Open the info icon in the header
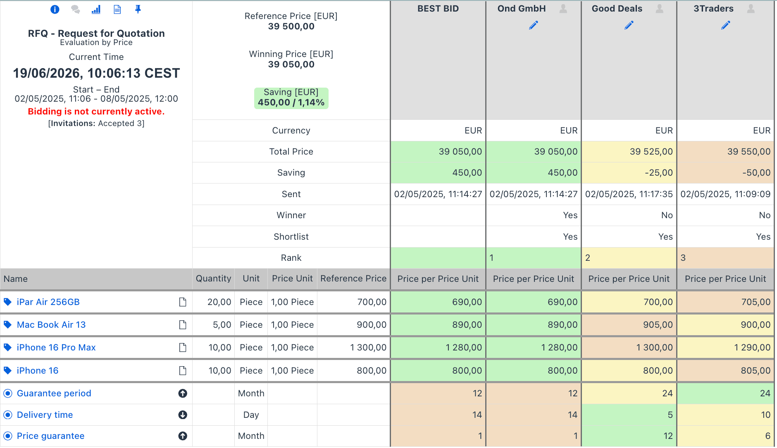777x448 pixels. coord(55,10)
